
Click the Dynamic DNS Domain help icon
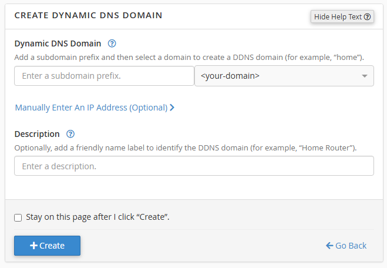coord(112,43)
